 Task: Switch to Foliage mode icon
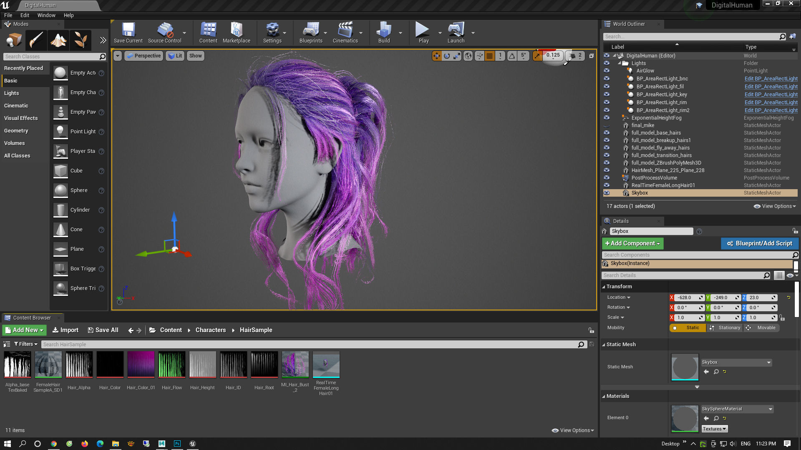[x=80, y=40]
